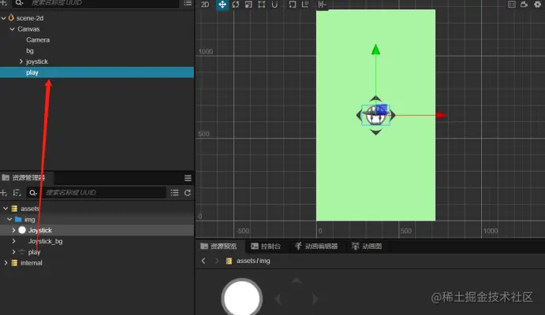Select the Rect transform tool

coord(261,5)
